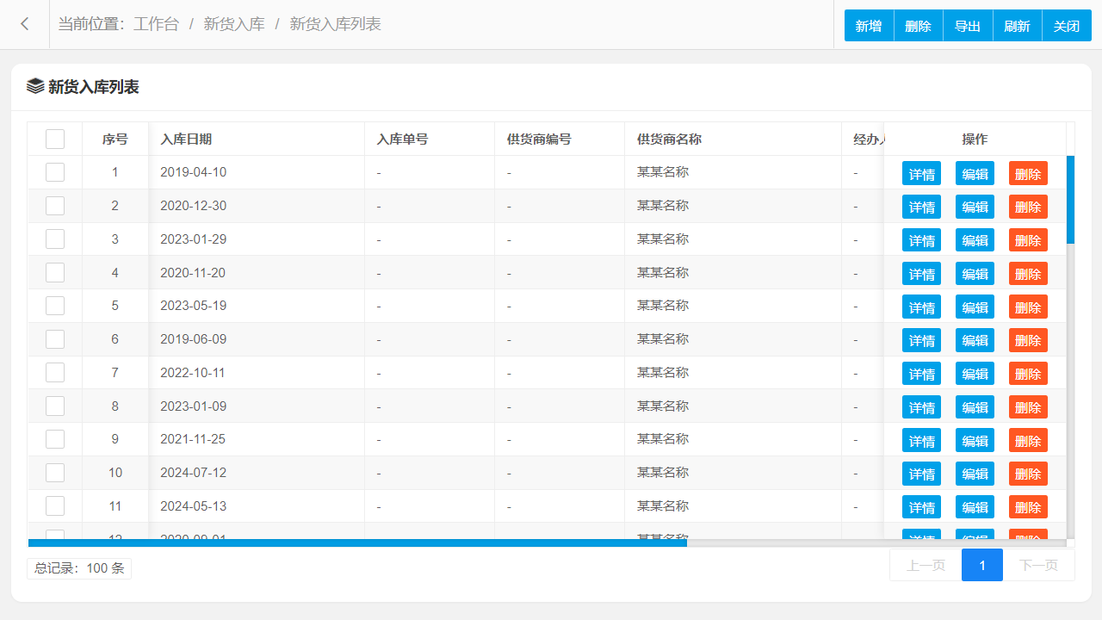The height and width of the screenshot is (620, 1102).
Task: Delete the 2019-04-10 row
Action: coord(1028,173)
